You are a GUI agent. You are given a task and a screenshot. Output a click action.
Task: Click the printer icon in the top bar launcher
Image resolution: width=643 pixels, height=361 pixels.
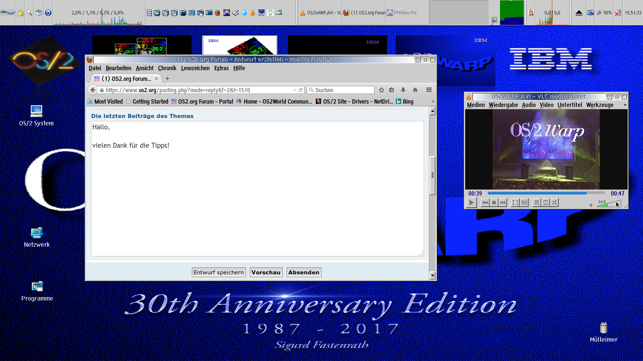click(x=165, y=13)
